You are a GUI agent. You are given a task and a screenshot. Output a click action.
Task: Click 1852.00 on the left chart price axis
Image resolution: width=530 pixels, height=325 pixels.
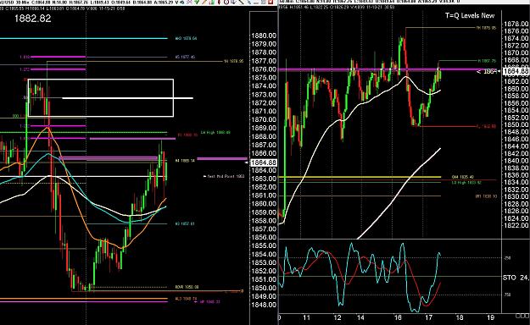[264, 271]
